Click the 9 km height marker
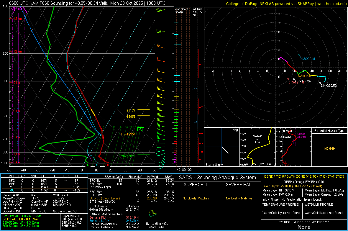The width and height of the screenshot is (348, 231). 17,83
